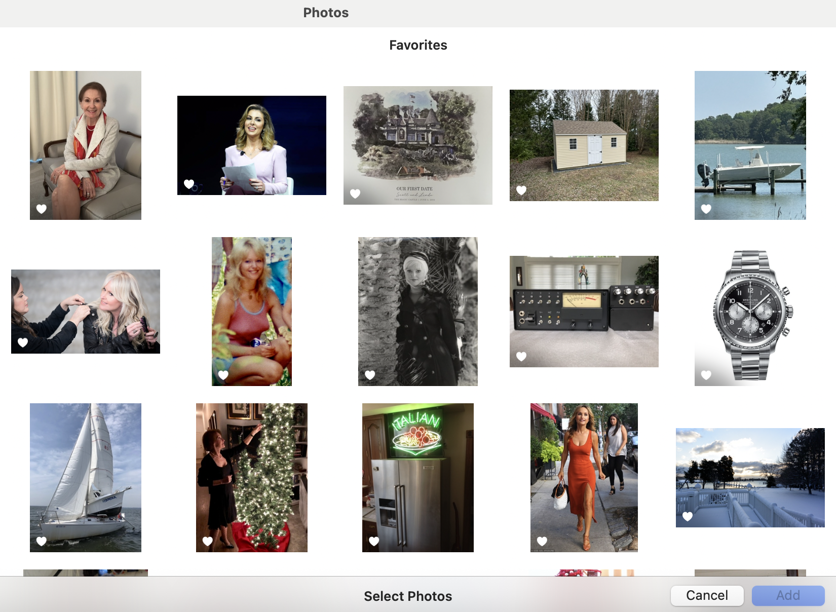Choose the motorboat at dock photo
Viewport: 836px width, 612px height.
[x=750, y=145]
